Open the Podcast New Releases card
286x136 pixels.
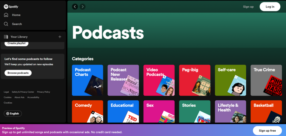pos(123,80)
